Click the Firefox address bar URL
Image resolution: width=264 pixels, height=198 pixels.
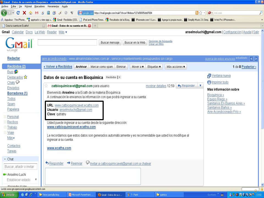(x=144, y=13)
